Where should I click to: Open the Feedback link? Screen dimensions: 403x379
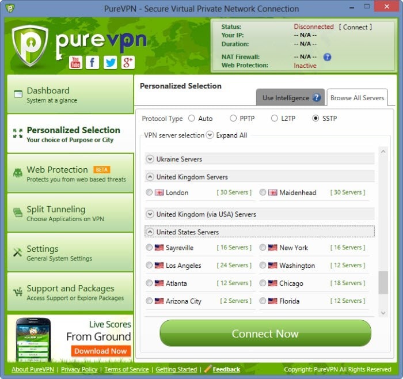[x=226, y=369]
